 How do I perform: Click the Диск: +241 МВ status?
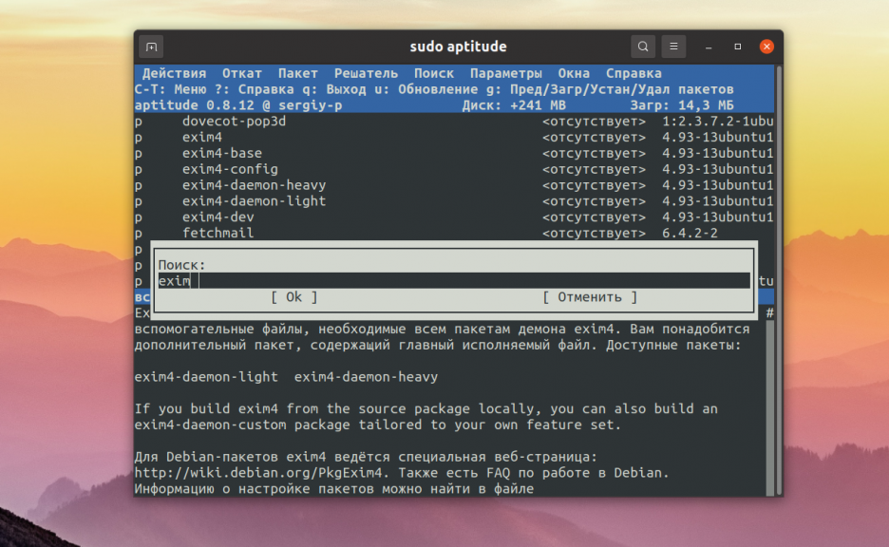click(514, 105)
